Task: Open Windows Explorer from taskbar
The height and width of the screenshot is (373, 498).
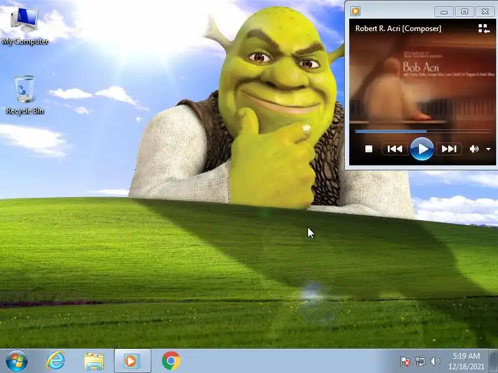Action: [x=94, y=361]
